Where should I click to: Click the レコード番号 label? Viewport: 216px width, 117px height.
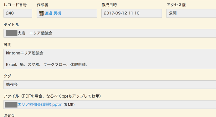click(15, 5)
